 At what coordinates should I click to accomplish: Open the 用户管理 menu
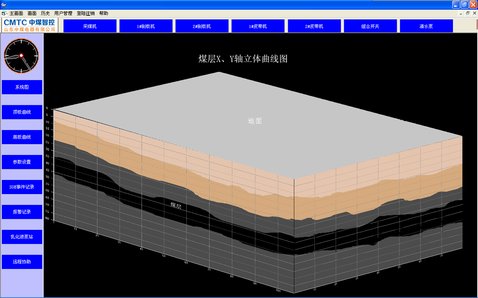(x=63, y=13)
